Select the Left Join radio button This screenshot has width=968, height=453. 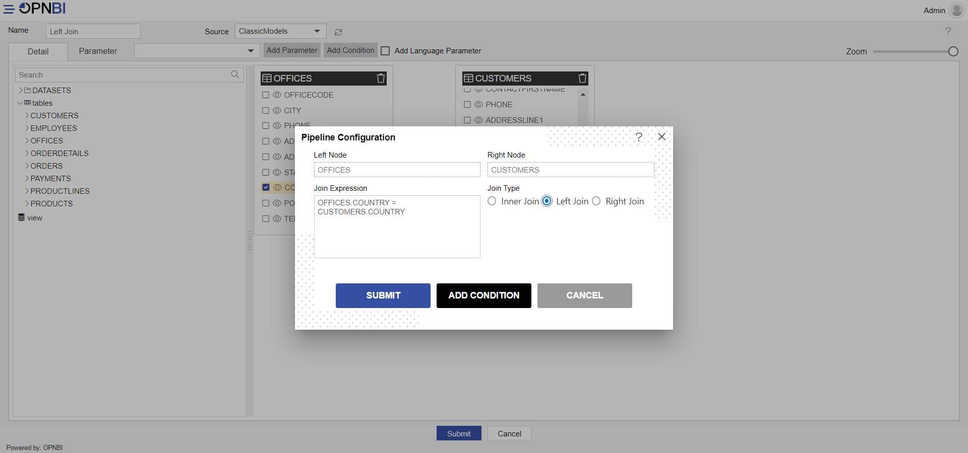click(547, 201)
